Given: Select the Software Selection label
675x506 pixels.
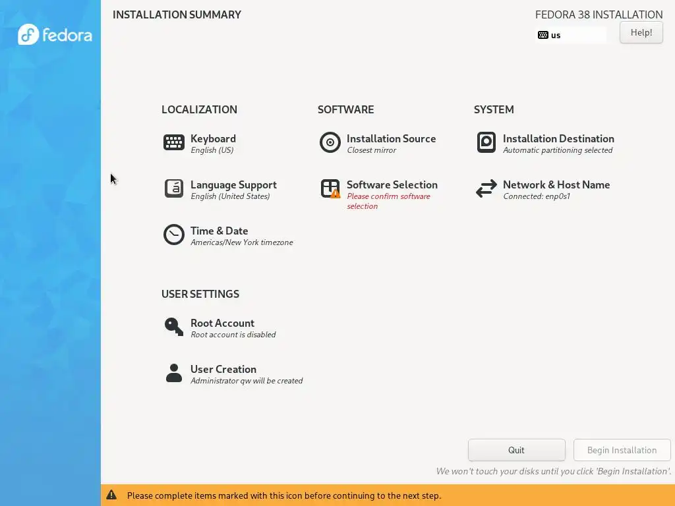Looking at the screenshot, I should 392,184.
